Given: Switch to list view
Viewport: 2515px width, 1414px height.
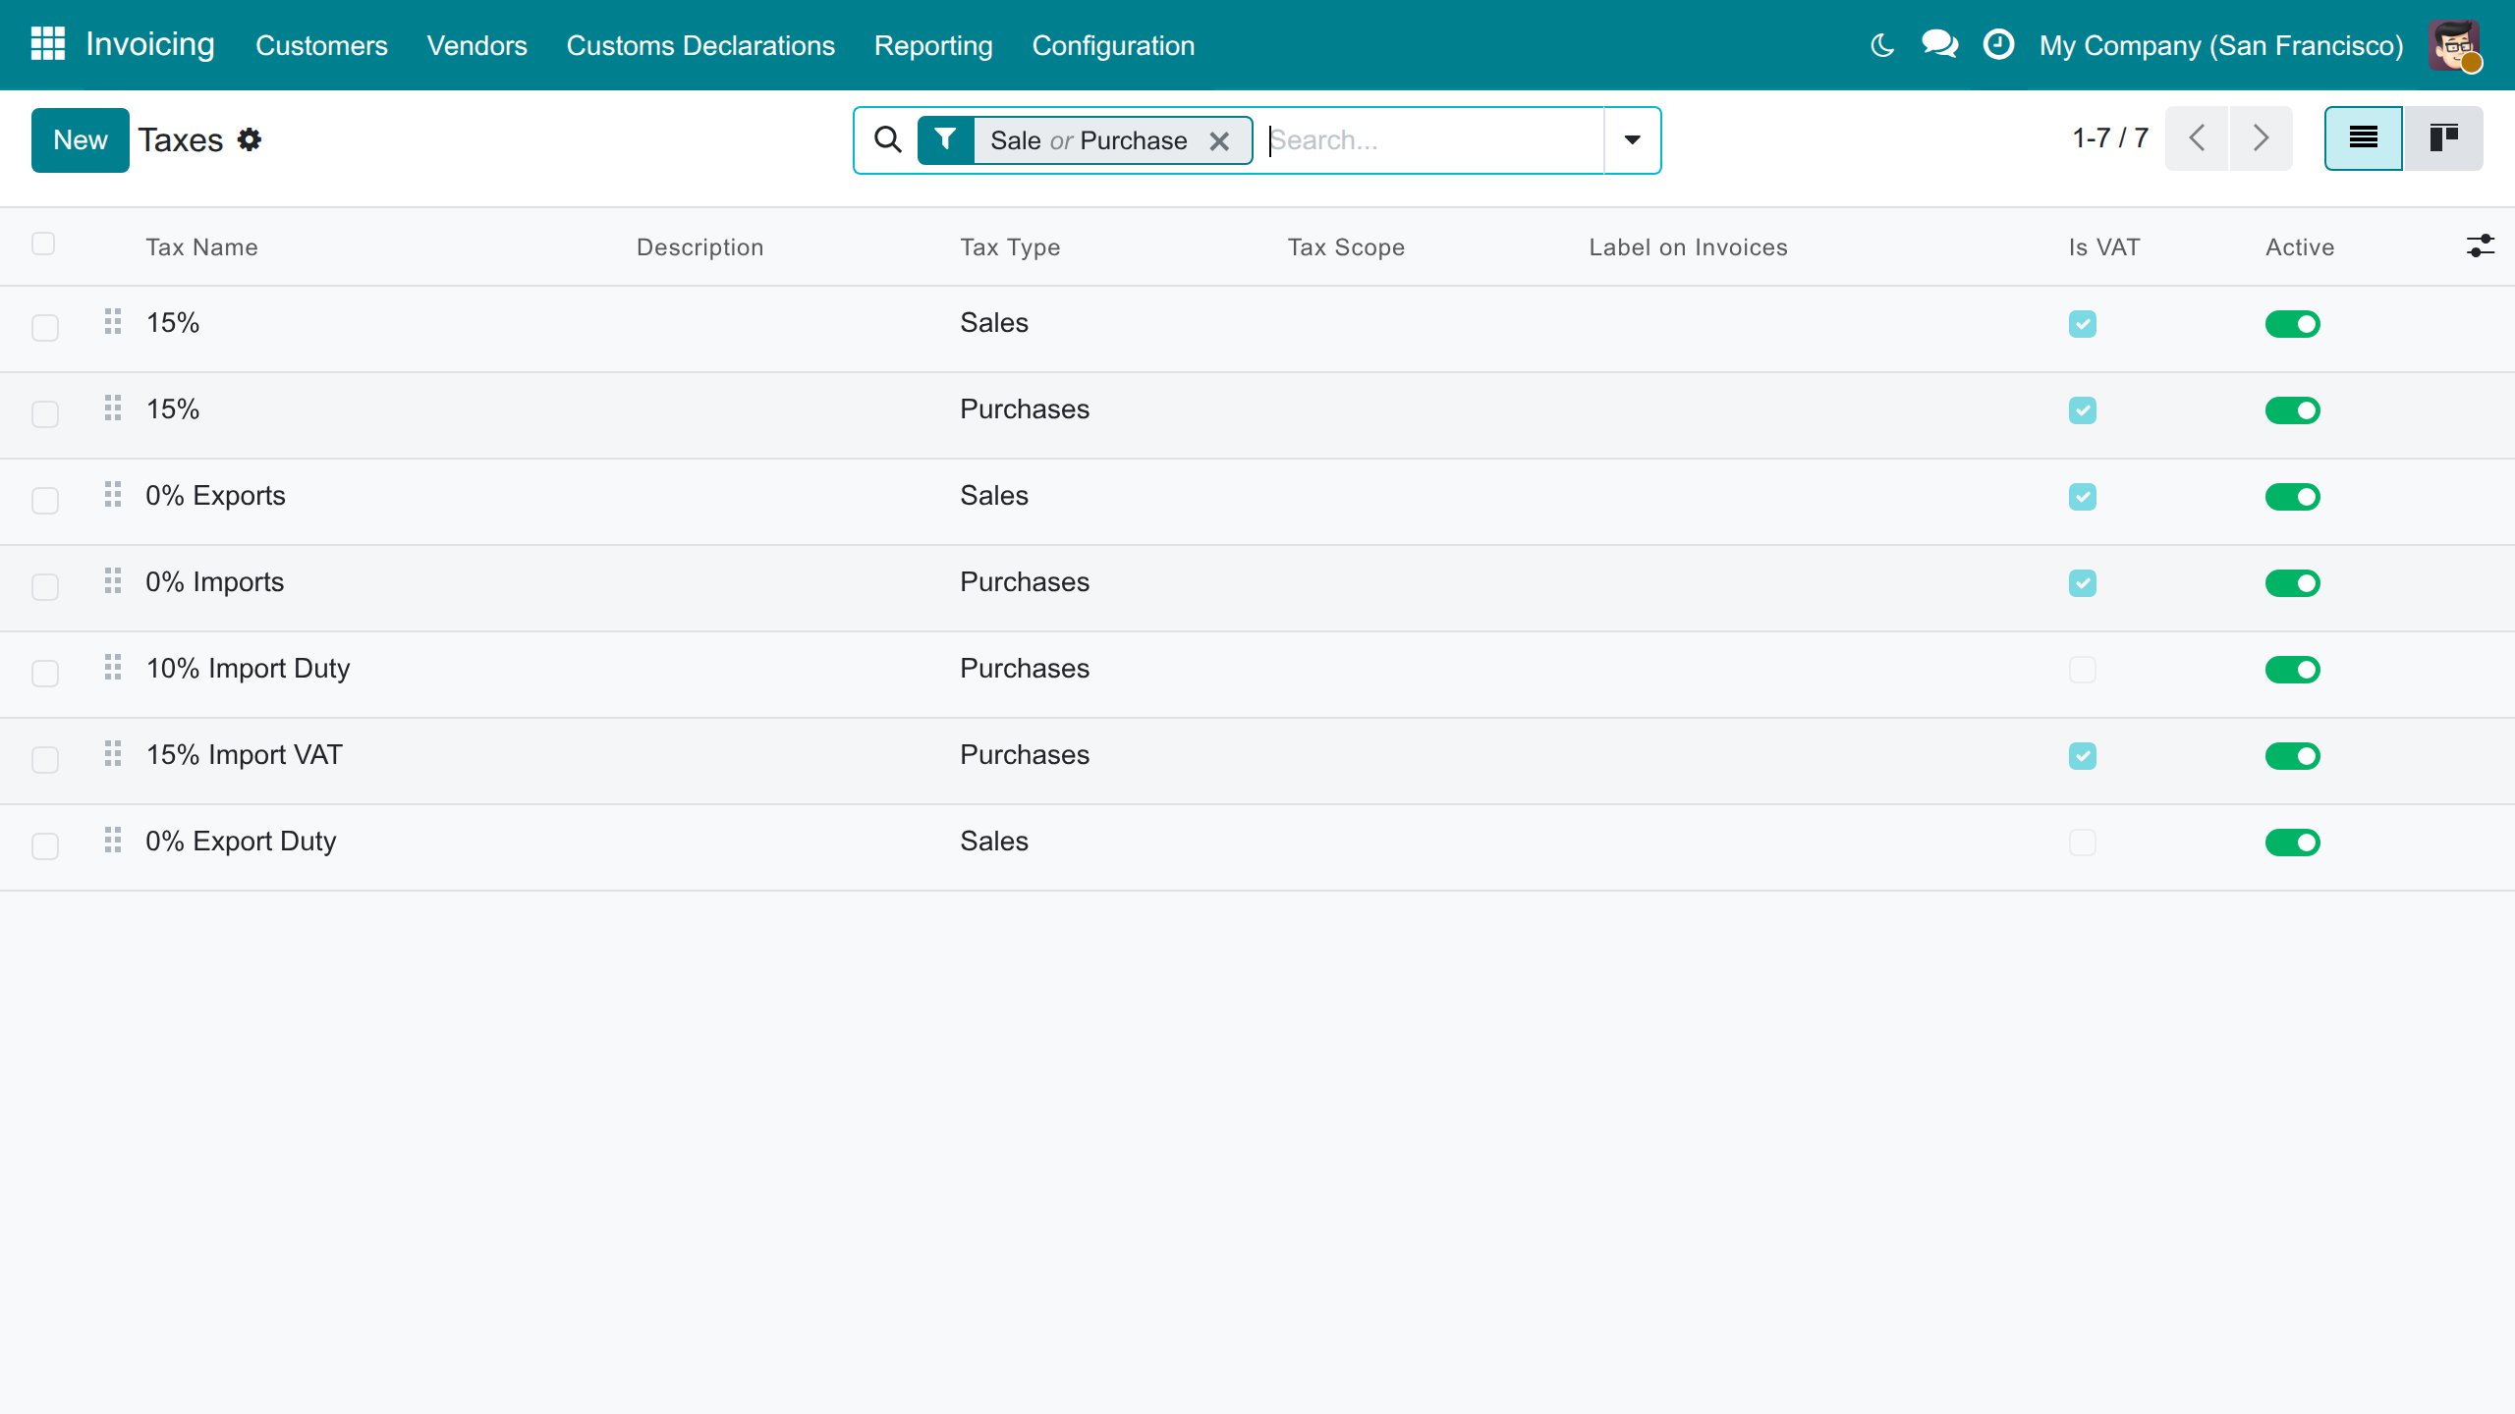Looking at the screenshot, I should (2363, 138).
